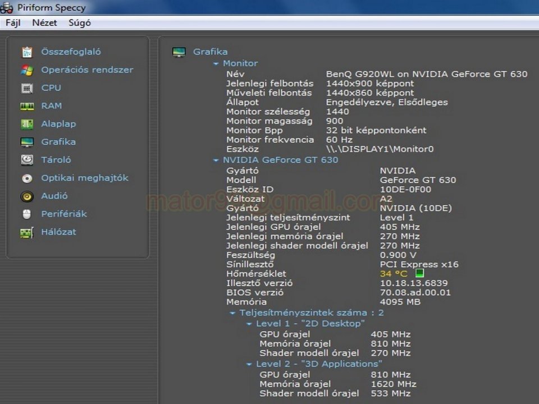The width and height of the screenshot is (539, 404).
Task: Go to the Összefoglaló section
Action: point(71,52)
